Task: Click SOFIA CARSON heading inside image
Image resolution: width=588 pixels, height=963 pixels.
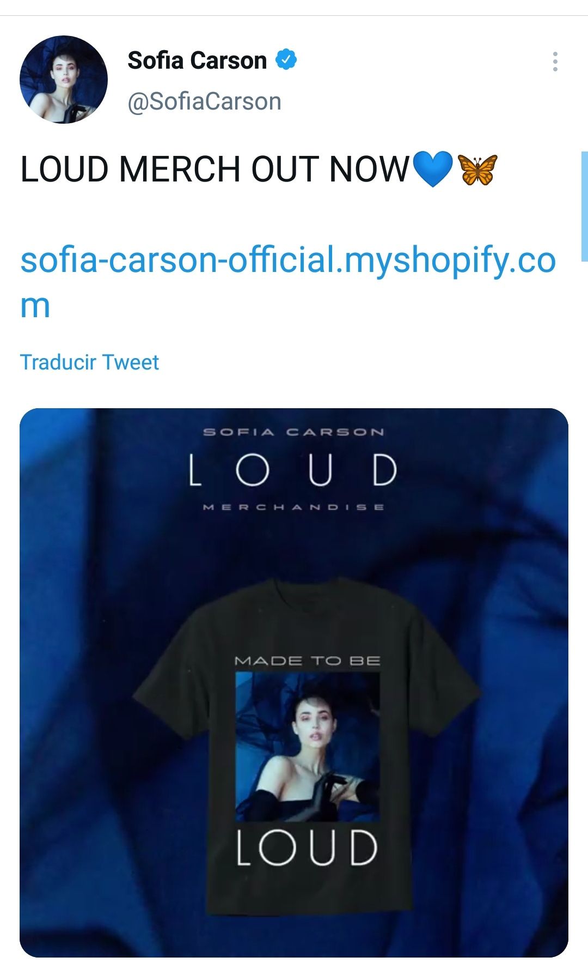Action: (294, 432)
